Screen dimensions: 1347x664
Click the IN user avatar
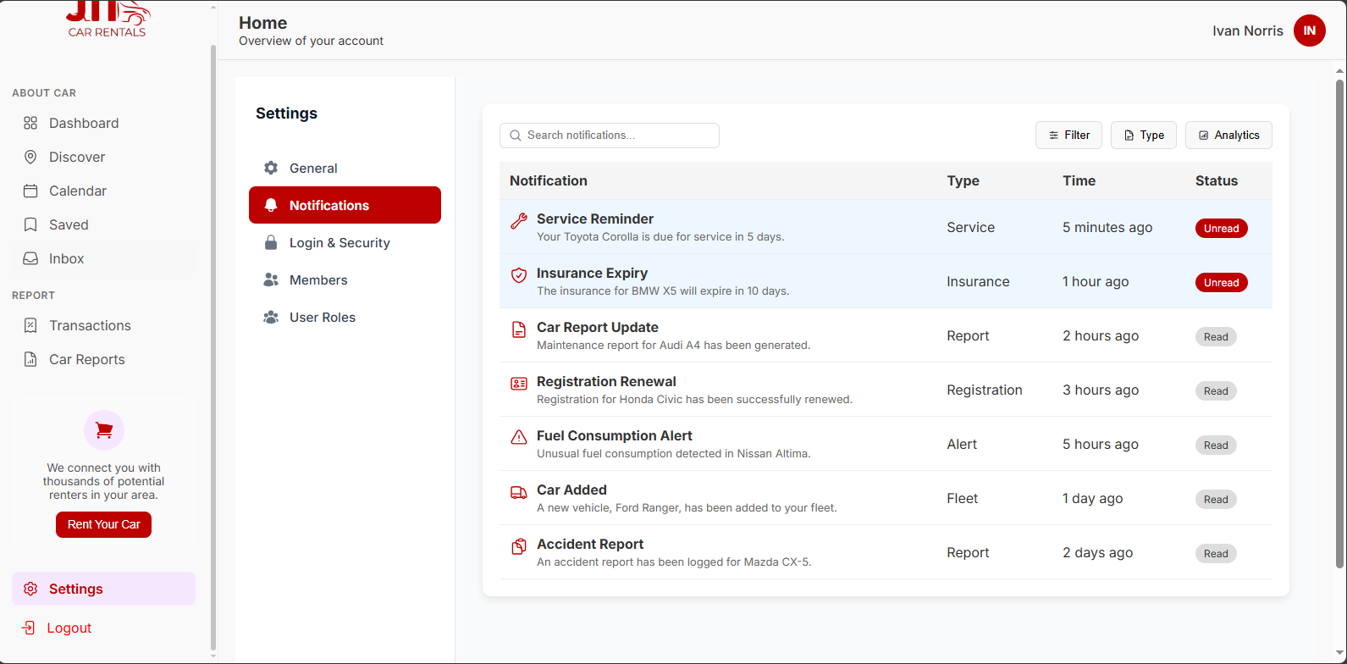(x=1309, y=30)
